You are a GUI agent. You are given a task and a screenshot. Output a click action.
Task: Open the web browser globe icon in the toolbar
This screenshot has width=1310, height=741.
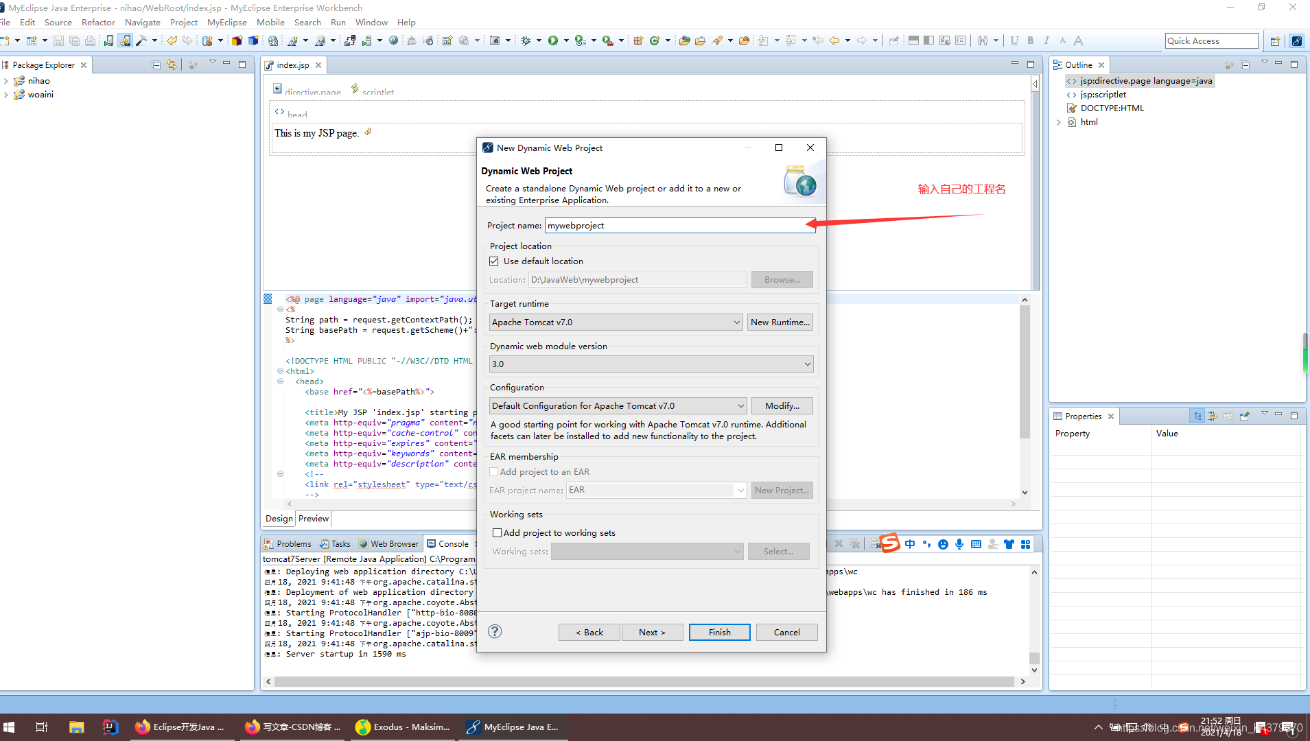(393, 40)
